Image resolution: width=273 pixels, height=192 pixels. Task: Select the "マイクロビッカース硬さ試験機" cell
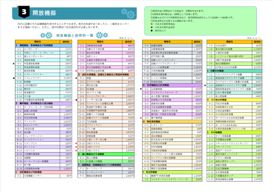point(171,154)
